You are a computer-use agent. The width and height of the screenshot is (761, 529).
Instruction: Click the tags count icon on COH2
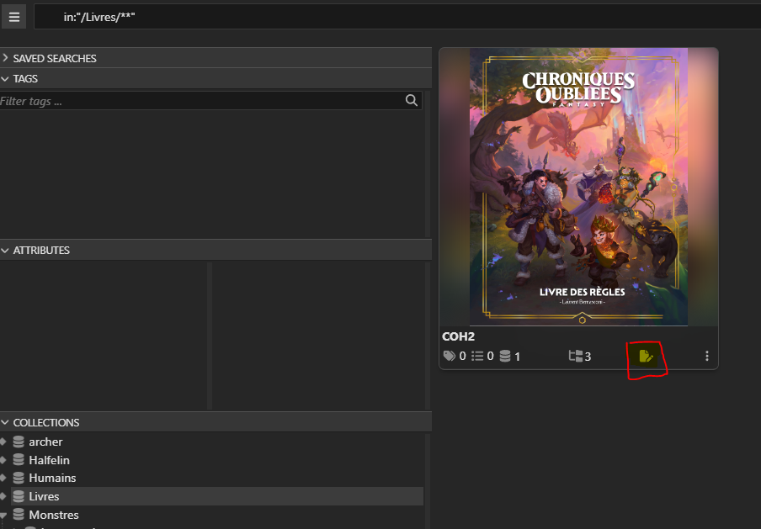[x=449, y=356]
